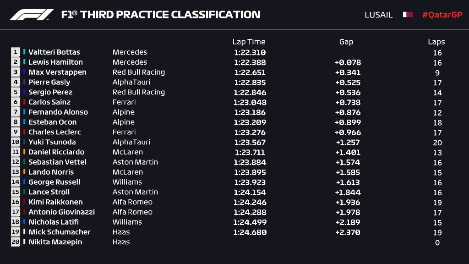Click Yuki Tsunoda's laps count 20
This screenshot has width=469, height=264.
tap(437, 143)
